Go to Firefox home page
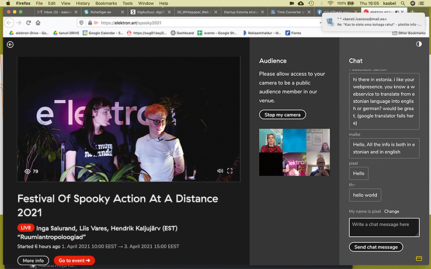The width and height of the screenshot is (431, 269). (38, 23)
